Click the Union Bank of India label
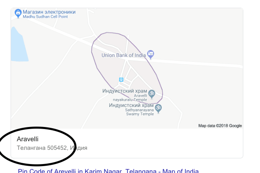This screenshot has height=173, width=260. [123, 55]
